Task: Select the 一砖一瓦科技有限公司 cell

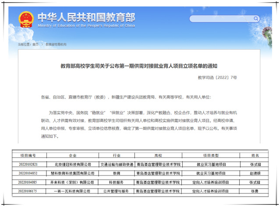Action: click(x=73, y=191)
